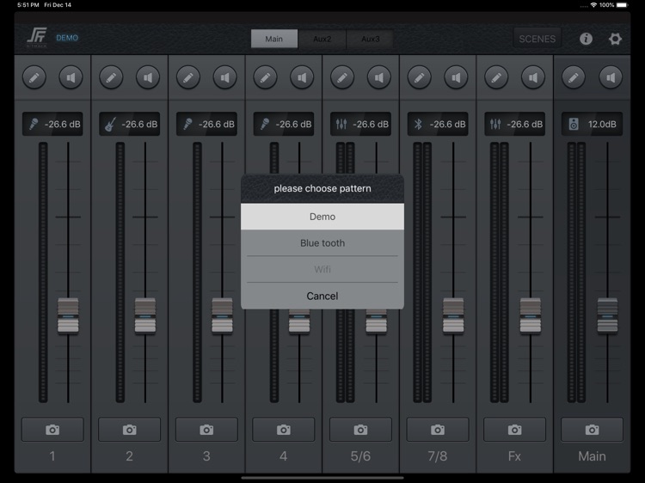645x483 pixels.
Task: Mute channel 3 with its speaker button
Action: 224,77
